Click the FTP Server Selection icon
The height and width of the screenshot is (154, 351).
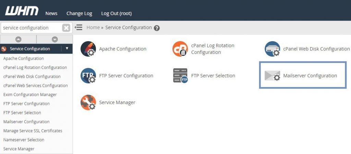[180, 76]
